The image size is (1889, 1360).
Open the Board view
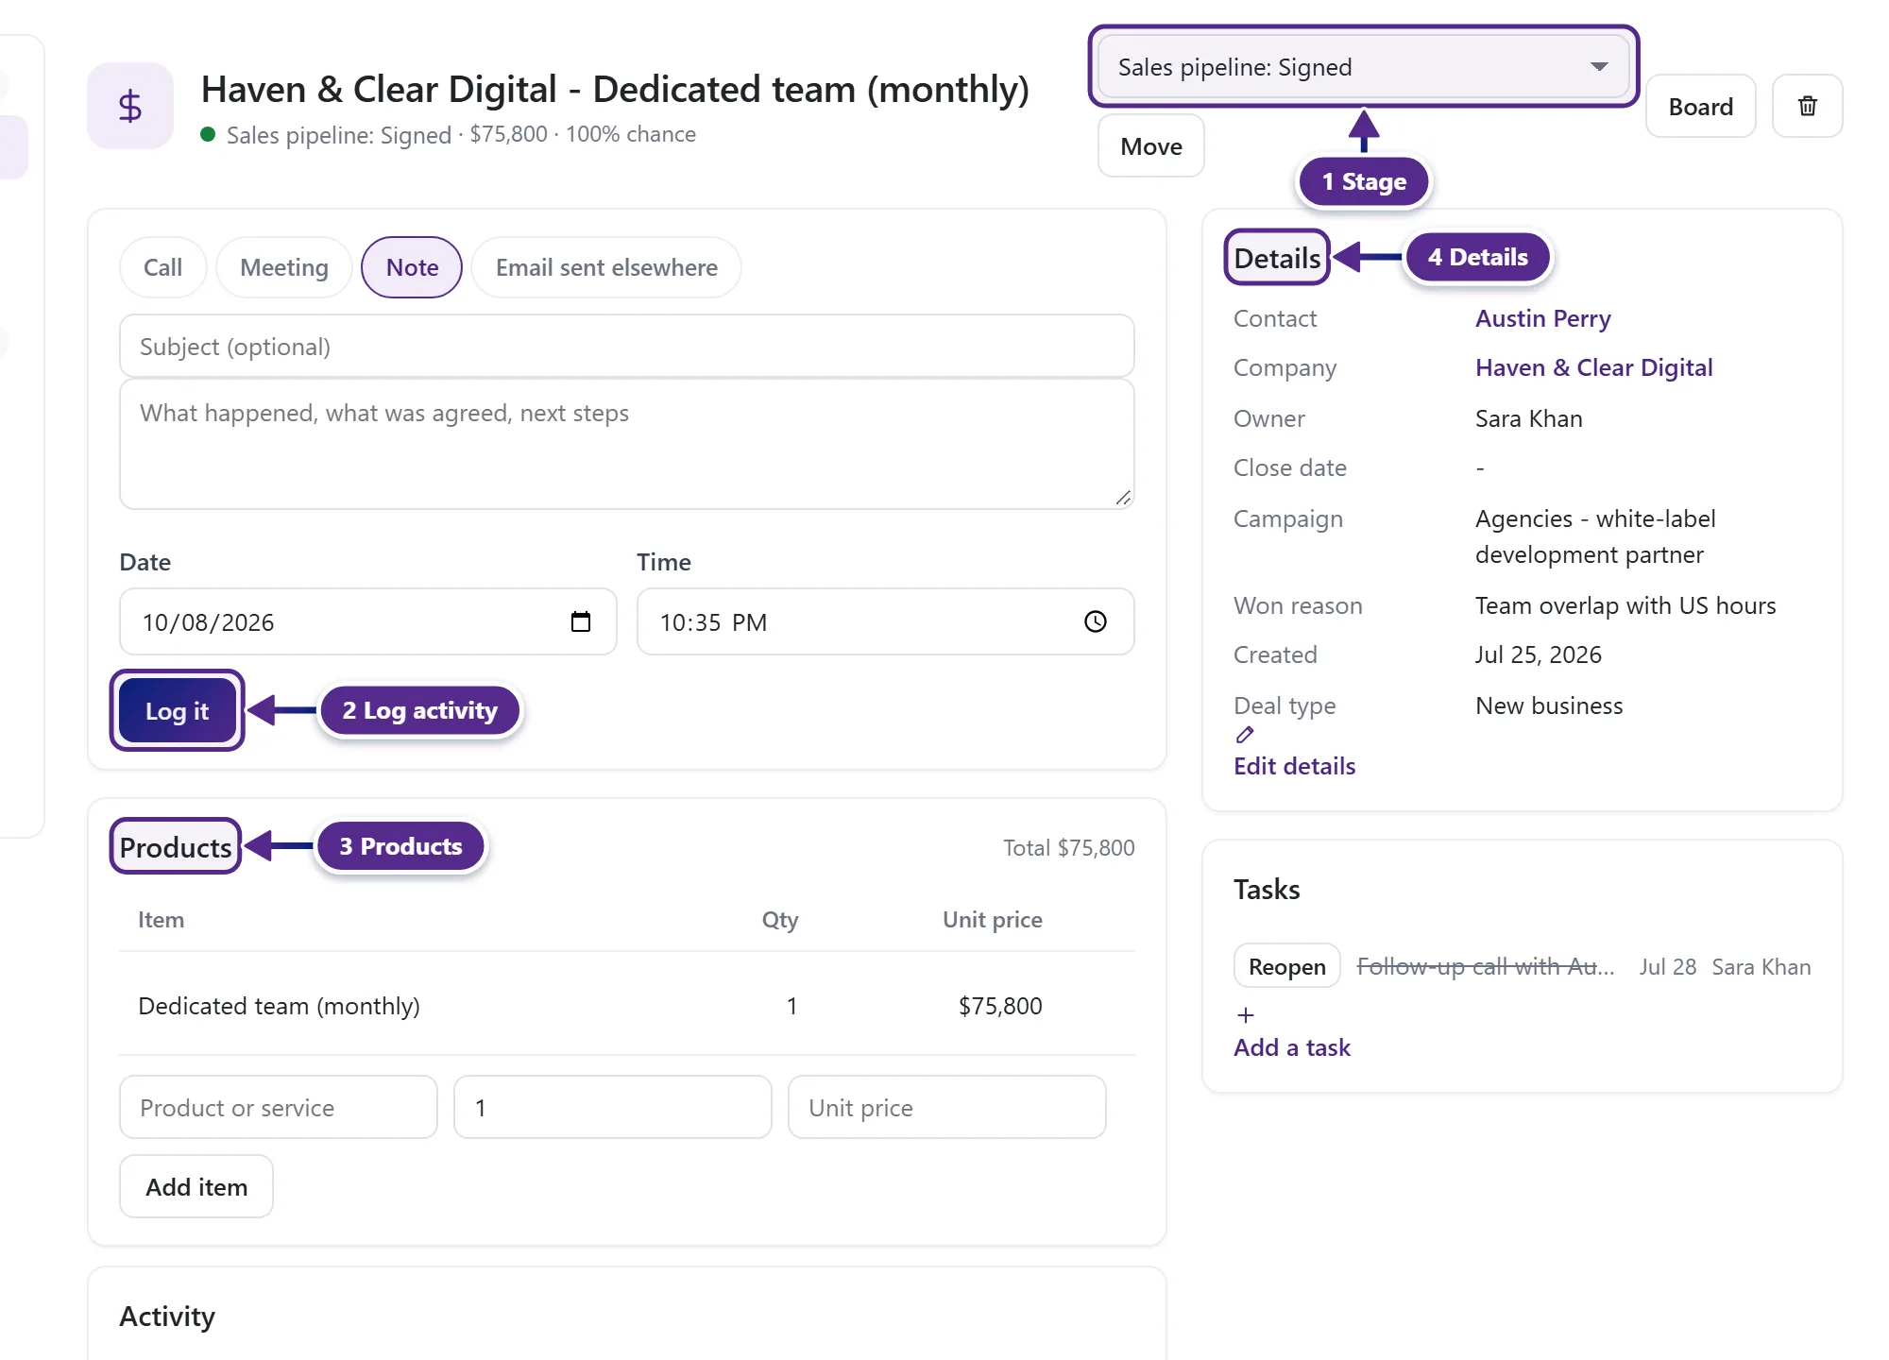pyautogui.click(x=1701, y=106)
